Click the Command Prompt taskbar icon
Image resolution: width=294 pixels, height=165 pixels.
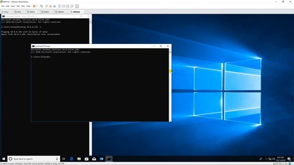pyautogui.click(x=109, y=159)
